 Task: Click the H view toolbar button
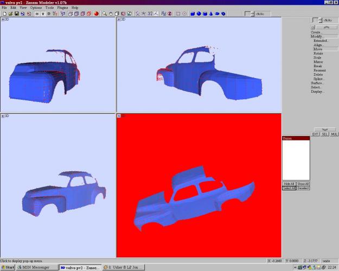click(36, 14)
